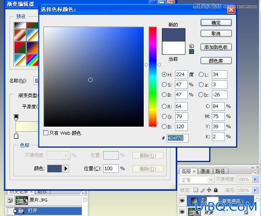Choose the black-to-white gradient preset
Screen dimensions: 261x216
tap(20, 26)
